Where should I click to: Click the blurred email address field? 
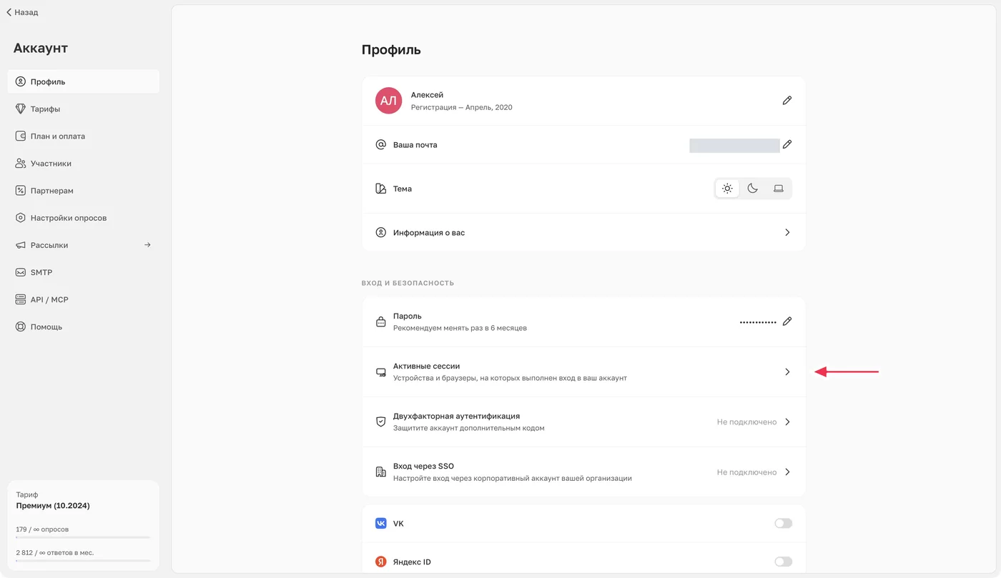click(x=734, y=145)
